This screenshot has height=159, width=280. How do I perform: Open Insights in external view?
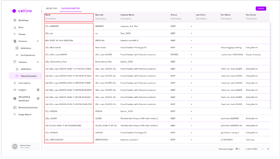(x=38, y=90)
